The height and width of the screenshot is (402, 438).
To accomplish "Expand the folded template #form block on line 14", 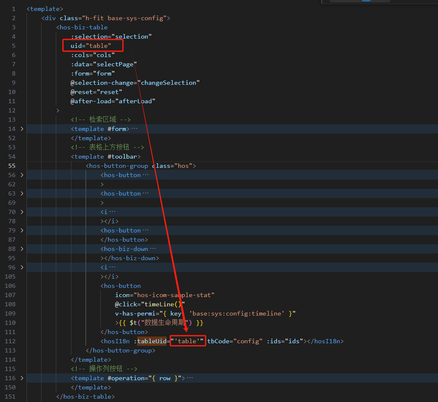I will coord(22,129).
